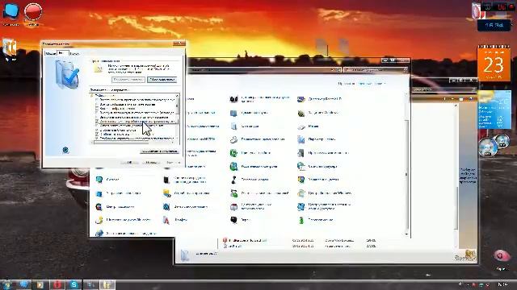The image size is (517, 290).
Task: Open Управление цветом (Color Management) item
Action: click(317, 180)
